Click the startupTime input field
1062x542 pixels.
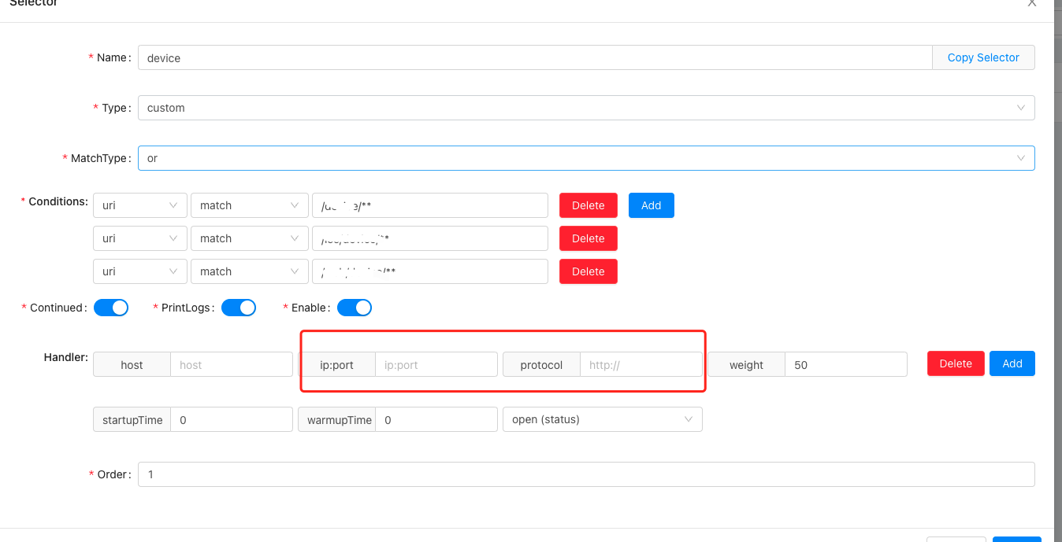pyautogui.click(x=232, y=419)
